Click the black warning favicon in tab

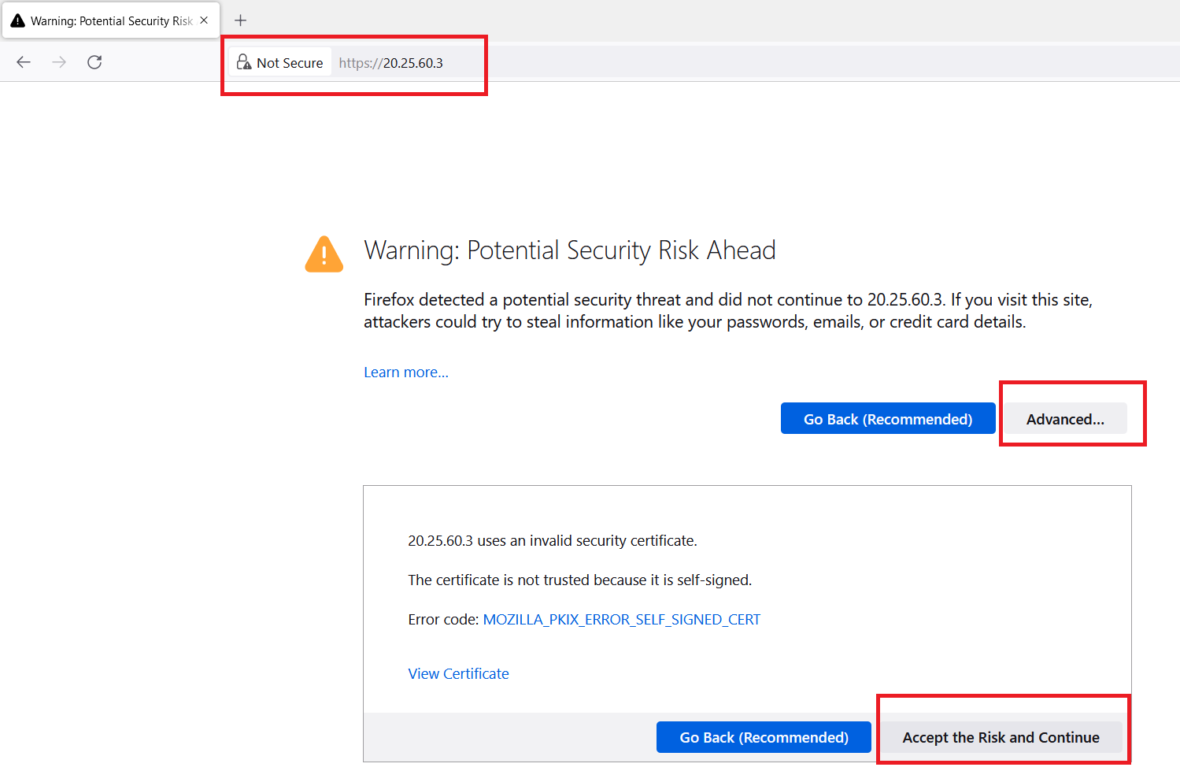[17, 20]
